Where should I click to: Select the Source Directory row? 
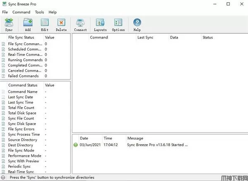coord(22,140)
